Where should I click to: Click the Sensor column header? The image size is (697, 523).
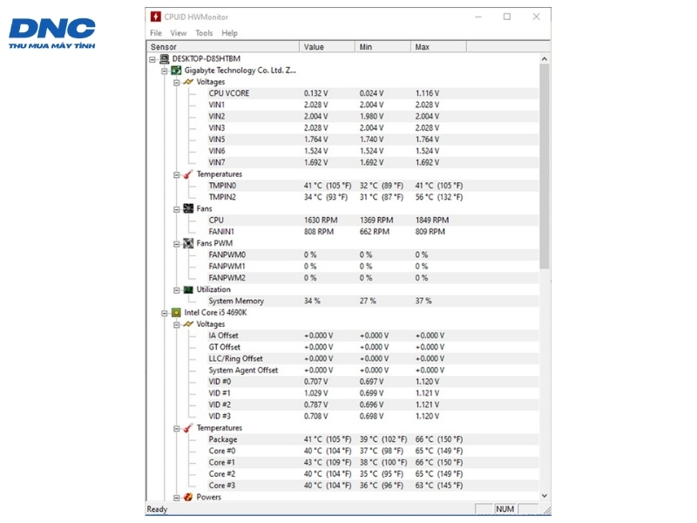pyautogui.click(x=223, y=47)
